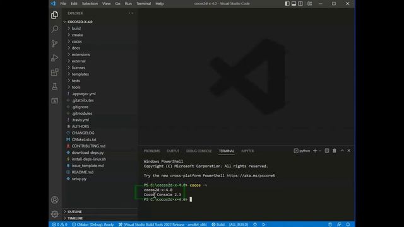This screenshot has height=227, width=404.
Task: Click CMake Debug Ready status
Action: click(93, 224)
